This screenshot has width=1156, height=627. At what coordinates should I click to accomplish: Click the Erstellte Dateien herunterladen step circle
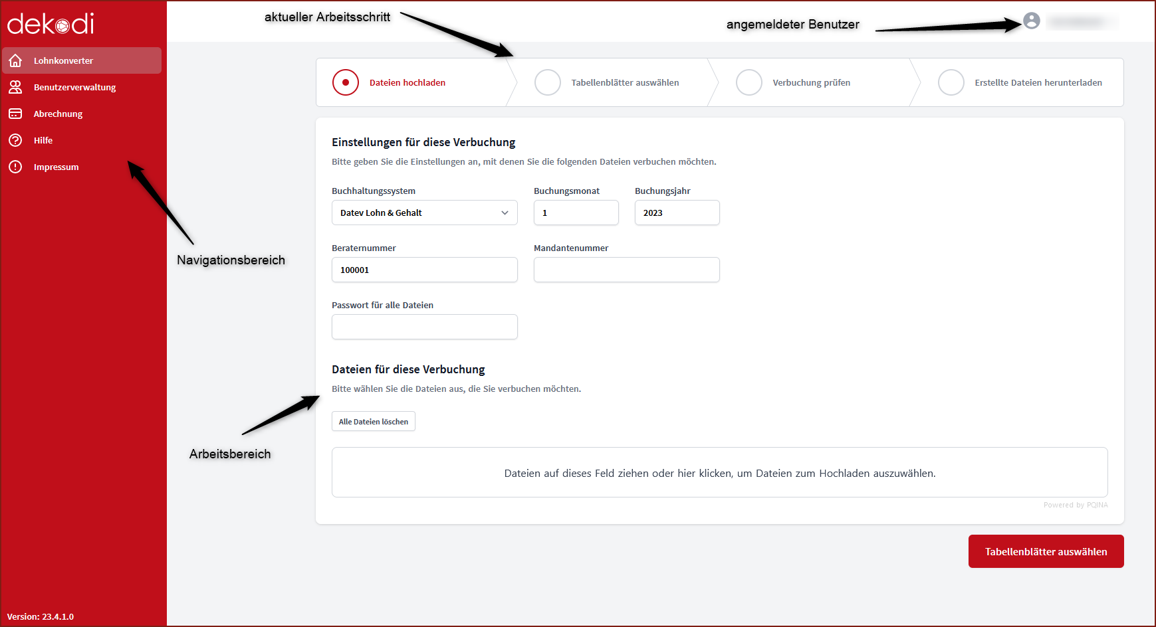point(951,82)
